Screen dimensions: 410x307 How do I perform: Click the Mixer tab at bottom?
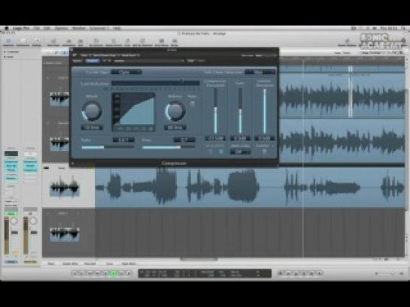pyautogui.click(x=51, y=263)
